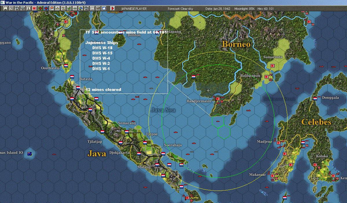
Task: Click 'Date: Jan 28, 1942' text
Action: tap(218, 9)
